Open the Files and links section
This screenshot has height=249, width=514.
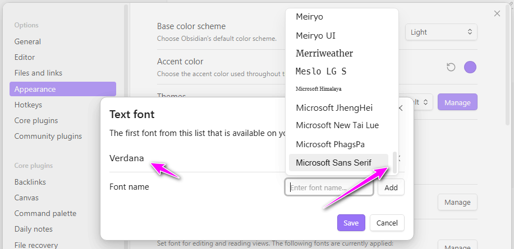tap(38, 73)
